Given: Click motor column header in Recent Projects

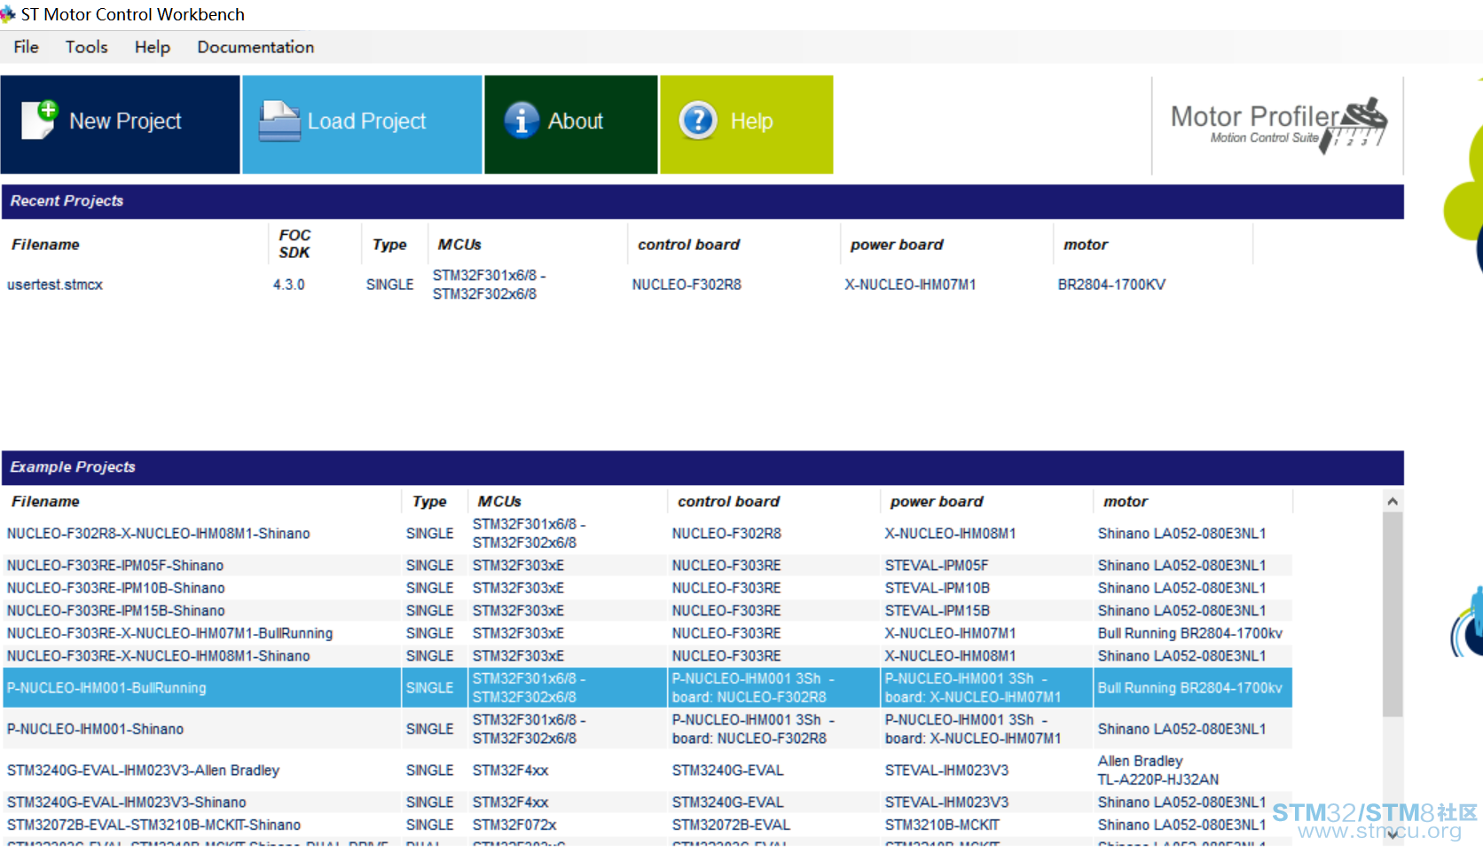Looking at the screenshot, I should (1086, 245).
